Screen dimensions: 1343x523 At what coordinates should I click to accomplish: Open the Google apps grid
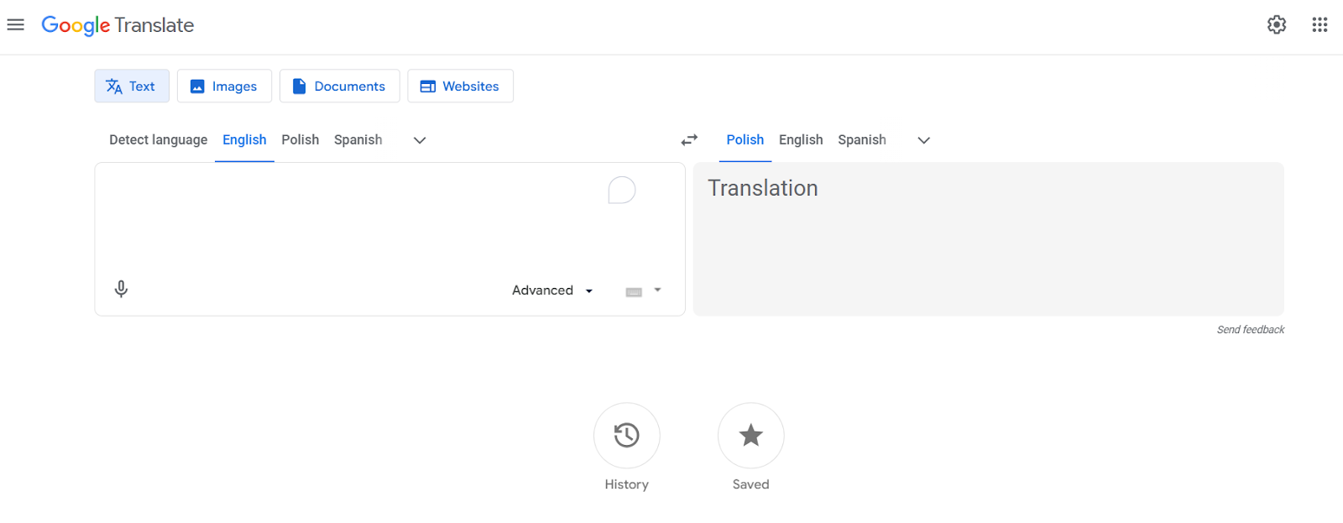1319,25
